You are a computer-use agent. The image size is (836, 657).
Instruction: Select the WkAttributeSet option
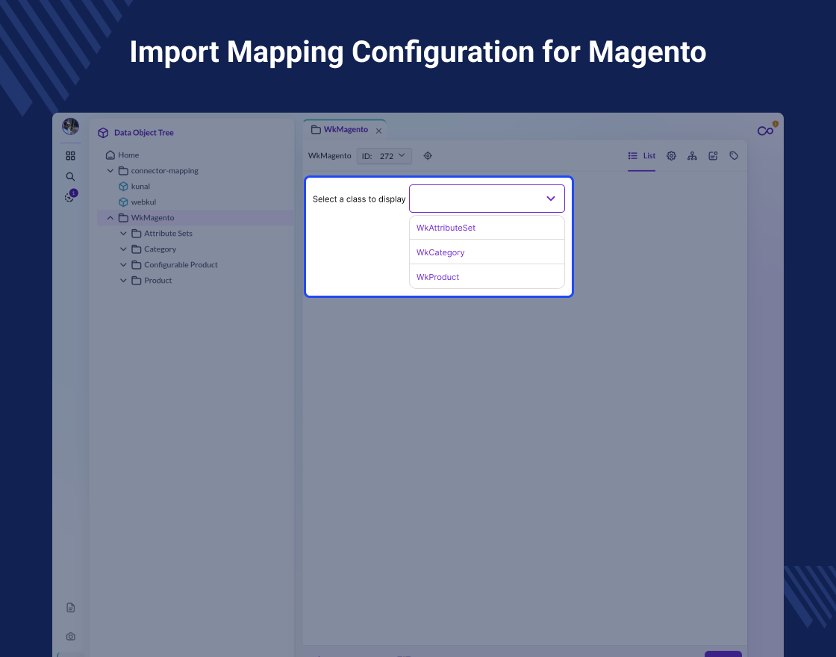[487, 228]
